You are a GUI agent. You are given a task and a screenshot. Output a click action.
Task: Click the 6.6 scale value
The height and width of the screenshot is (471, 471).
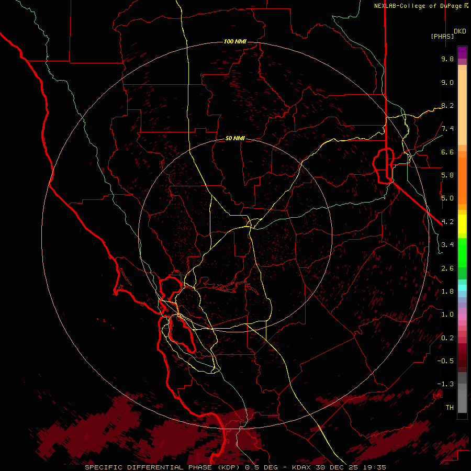(x=447, y=152)
